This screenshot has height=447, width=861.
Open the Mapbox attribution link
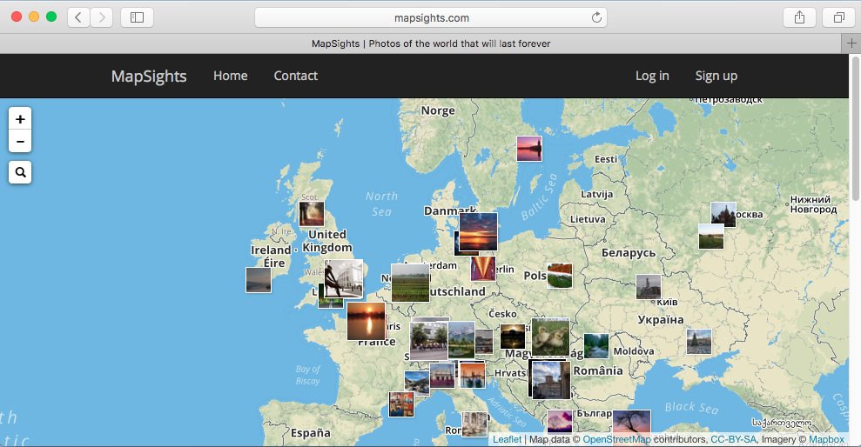[x=826, y=439]
